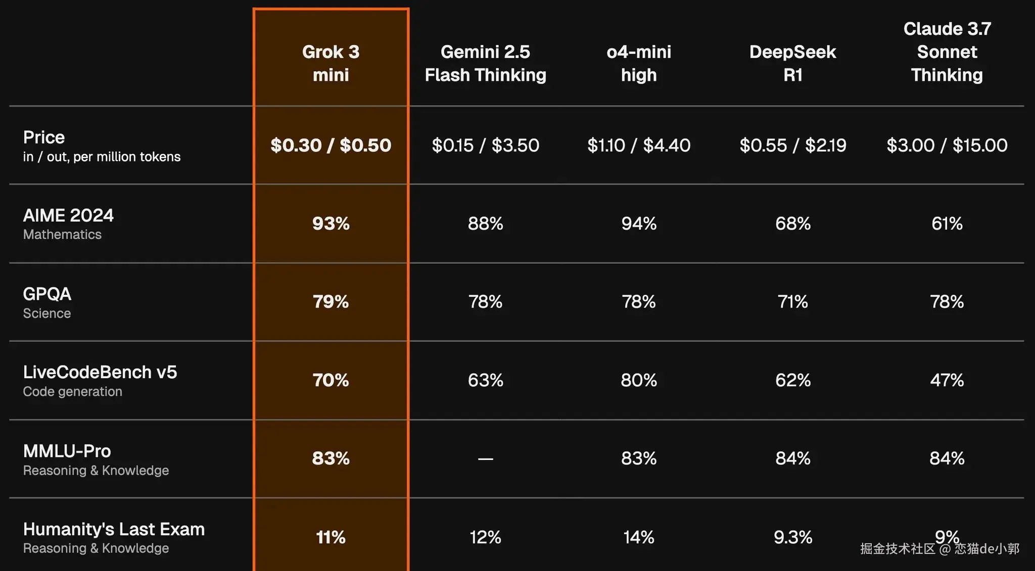Select the 9.3% Humanity's Last Exam score

click(792, 537)
